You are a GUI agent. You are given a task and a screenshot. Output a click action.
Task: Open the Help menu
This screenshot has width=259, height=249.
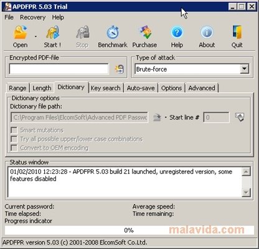click(58, 17)
